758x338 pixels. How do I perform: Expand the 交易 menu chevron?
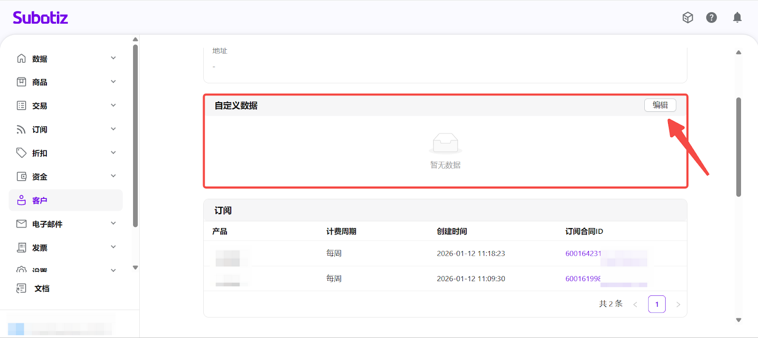113,105
